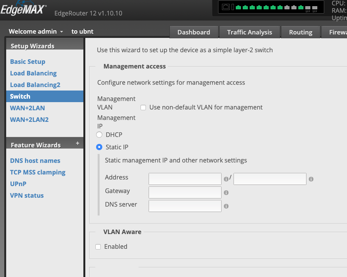Enable the VLAN Aware 'Enabled' checkbox
347x277 pixels.
point(98,246)
